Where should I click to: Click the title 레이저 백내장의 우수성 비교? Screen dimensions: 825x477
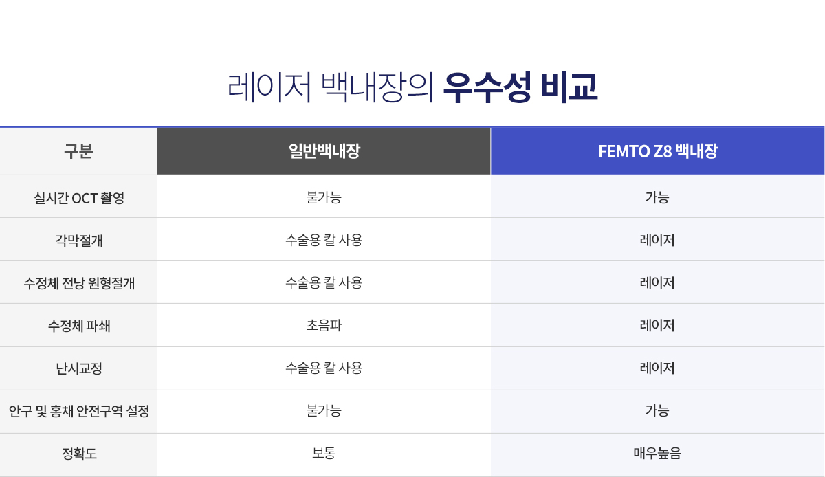412,87
